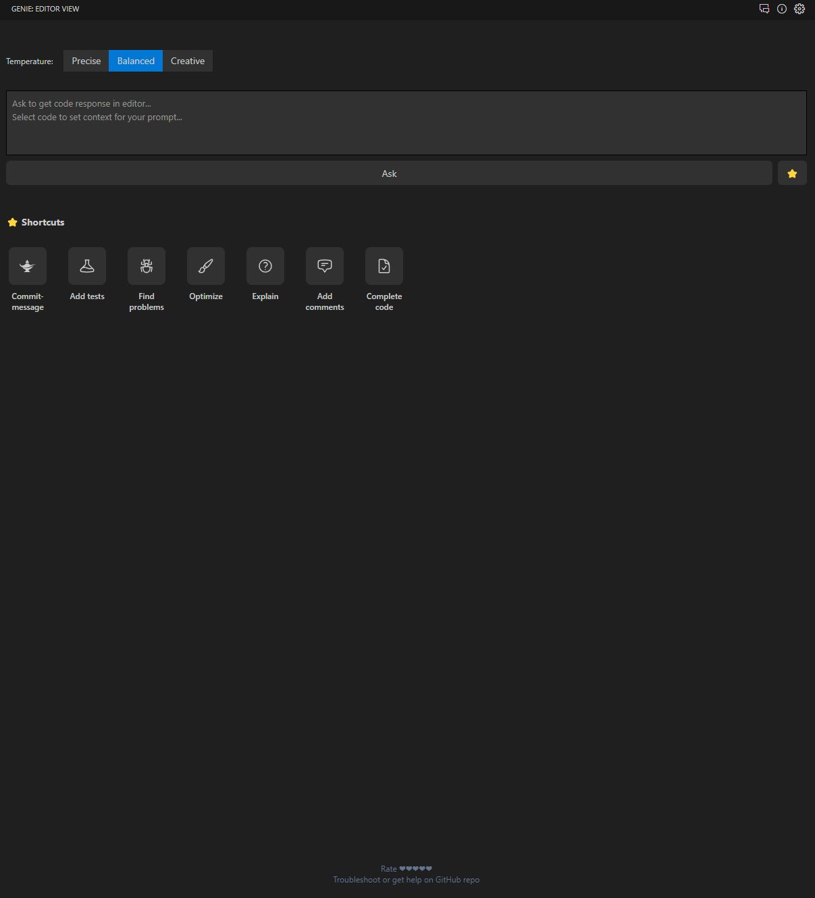The image size is (815, 898).
Task: Open the Troubleshoot GitHub repo link
Action: point(406,880)
